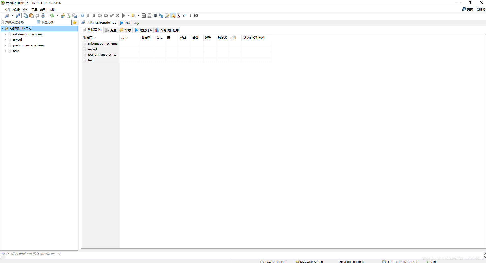The width and height of the screenshot is (486, 263).
Task: Click the export database as SQL icon
Action: pyautogui.click(x=74, y=16)
